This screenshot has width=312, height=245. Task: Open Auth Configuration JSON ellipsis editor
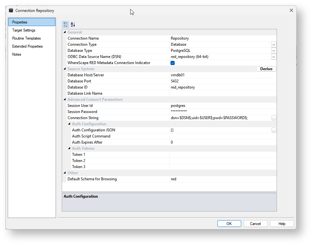tap(274, 130)
